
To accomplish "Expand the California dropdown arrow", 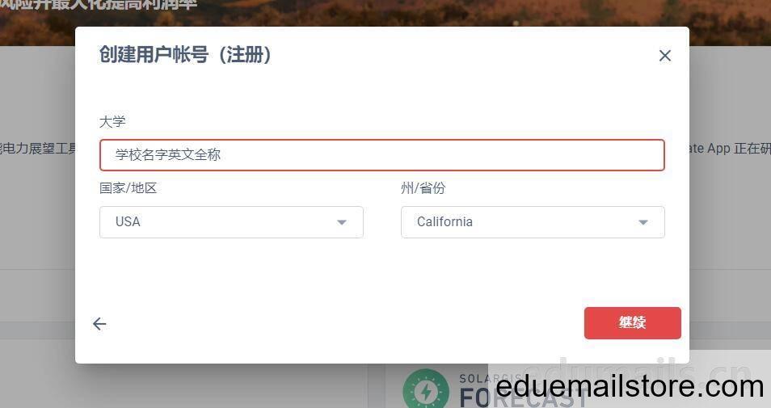I will 642,222.
